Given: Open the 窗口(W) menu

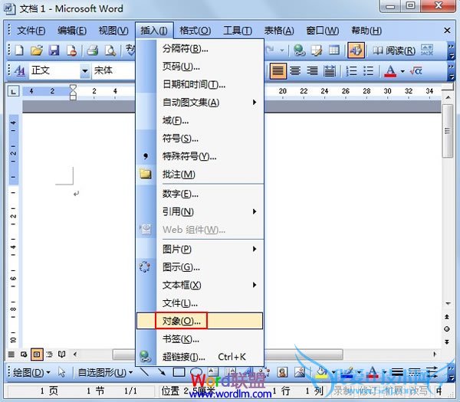Looking at the screenshot, I should point(323,31).
